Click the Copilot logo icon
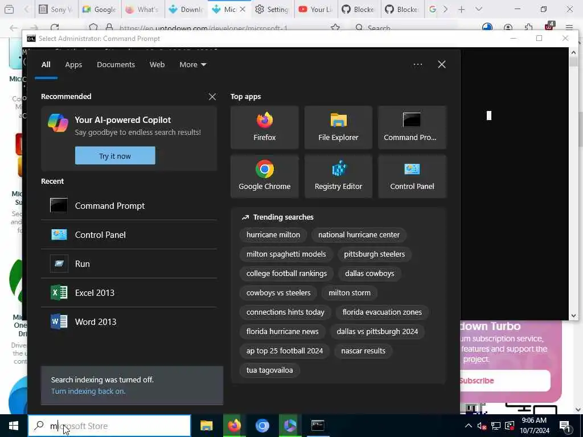 (x=58, y=123)
